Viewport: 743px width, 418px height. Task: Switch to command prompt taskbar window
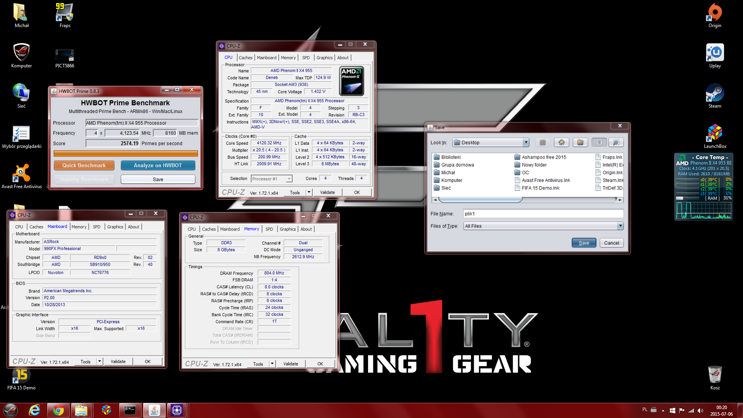(130, 410)
